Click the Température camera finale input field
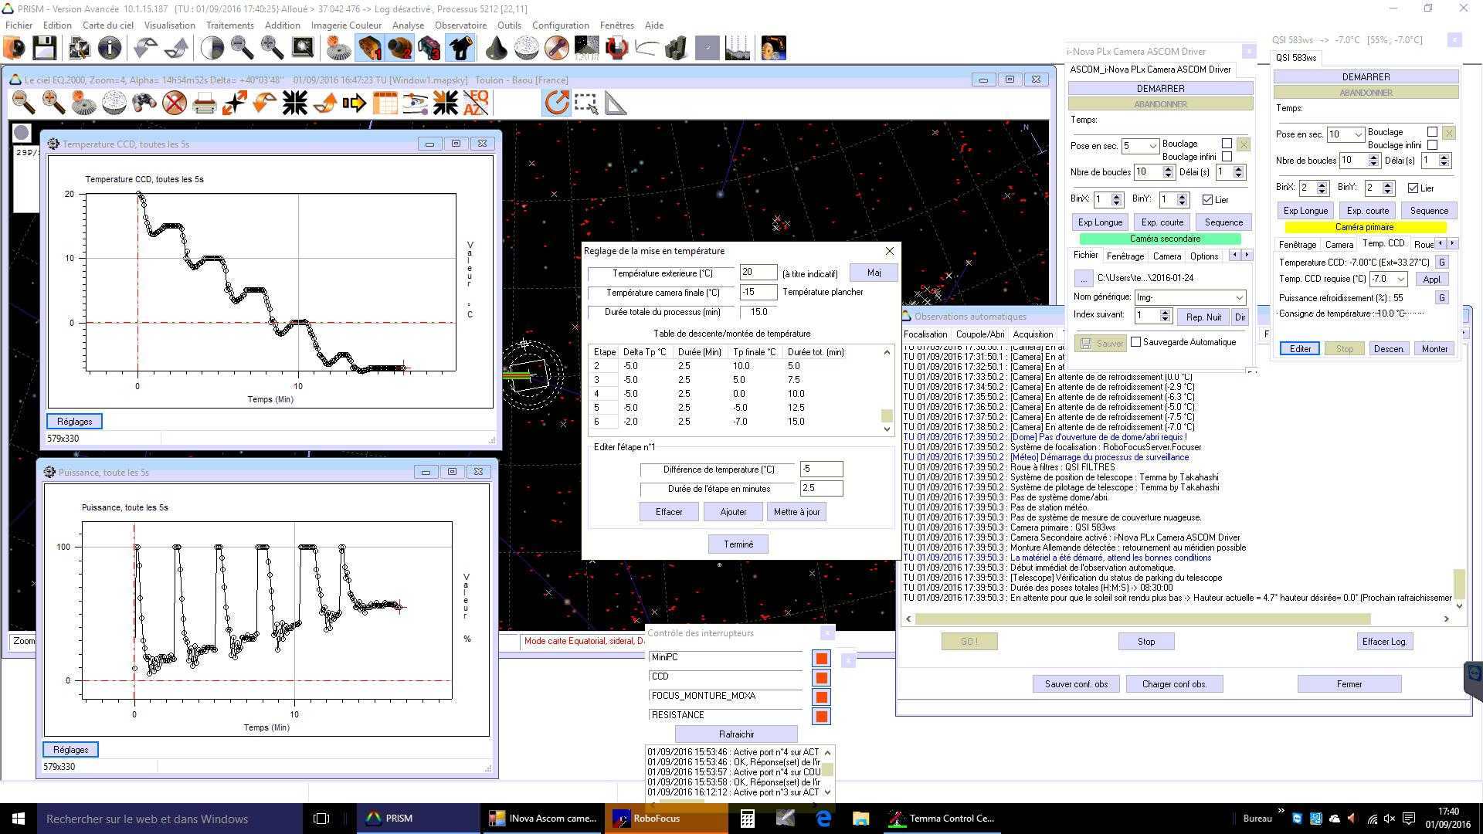The image size is (1483, 834). coord(758,293)
